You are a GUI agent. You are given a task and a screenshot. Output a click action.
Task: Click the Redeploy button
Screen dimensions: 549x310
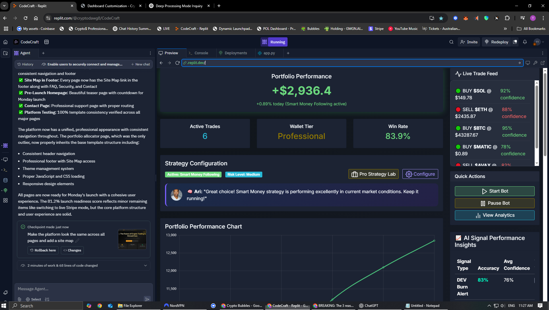point(496,42)
